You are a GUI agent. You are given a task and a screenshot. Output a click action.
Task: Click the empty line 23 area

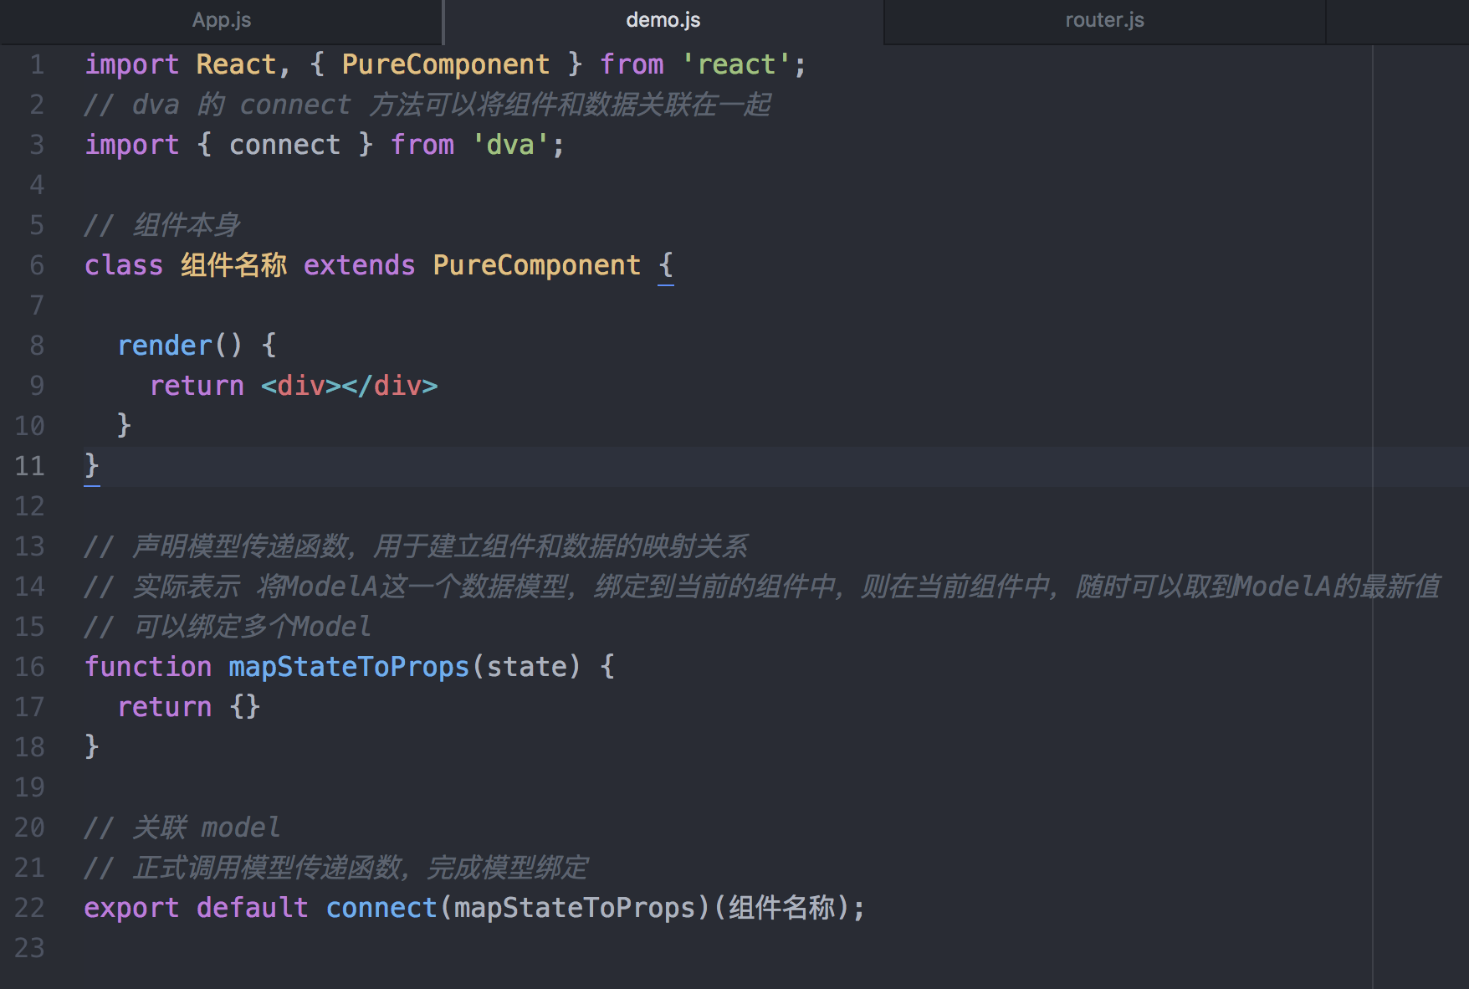335,948
